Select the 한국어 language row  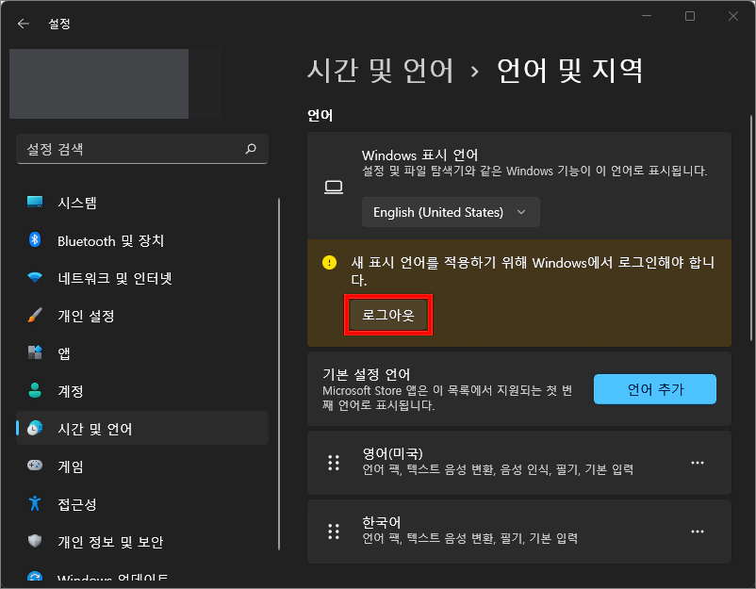(519, 532)
